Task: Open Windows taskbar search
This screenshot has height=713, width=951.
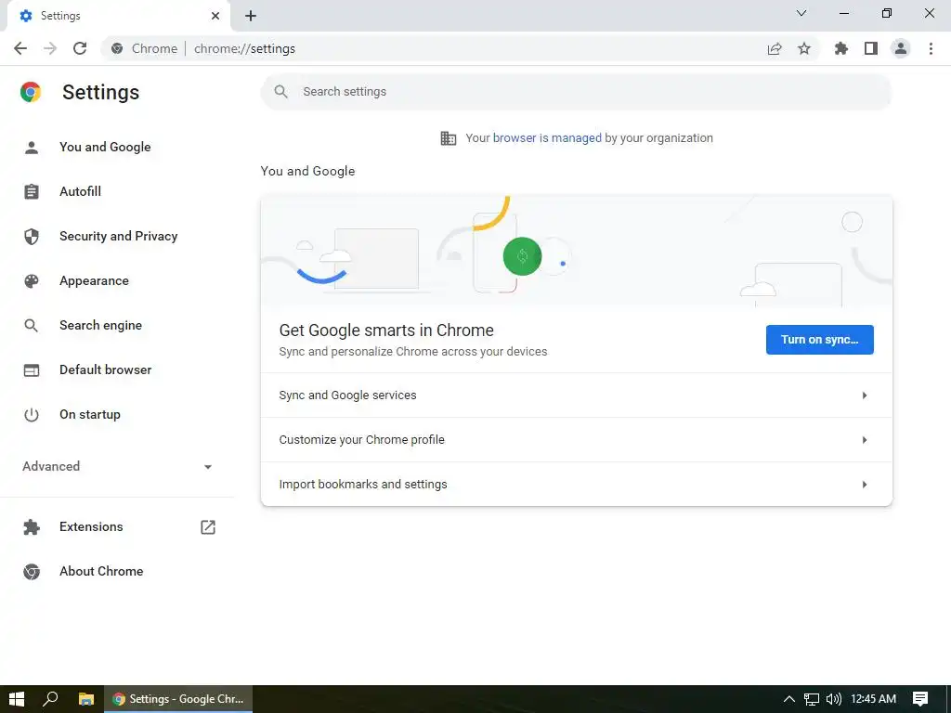Action: pos(50,699)
